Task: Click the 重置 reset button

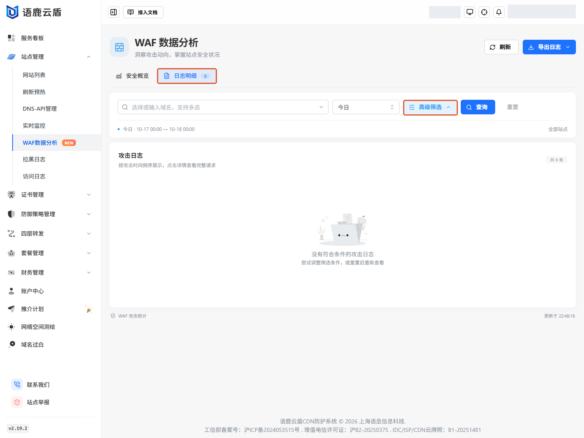Action: coord(513,107)
